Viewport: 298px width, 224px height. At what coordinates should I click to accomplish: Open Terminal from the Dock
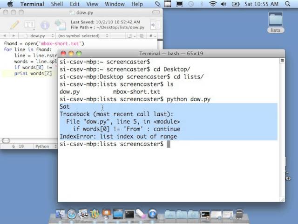point(129,214)
